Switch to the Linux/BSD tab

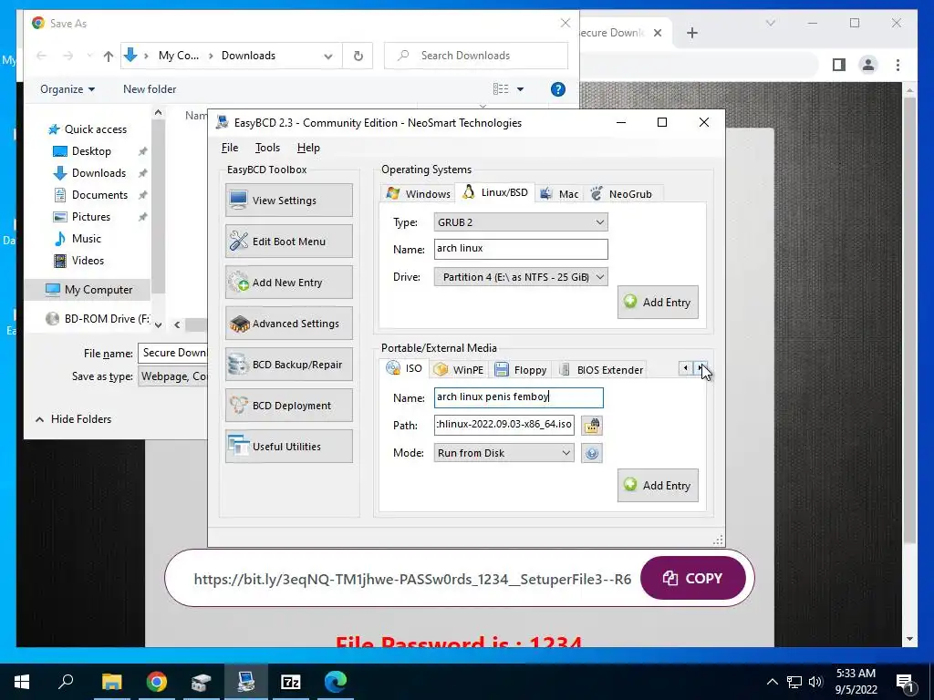point(495,192)
